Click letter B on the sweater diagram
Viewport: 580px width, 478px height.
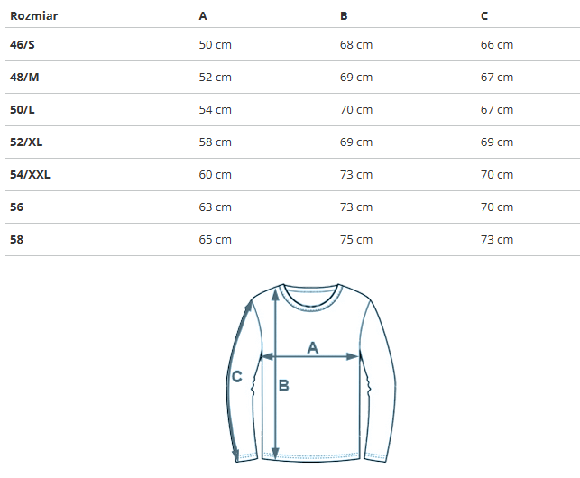pyautogui.click(x=283, y=385)
